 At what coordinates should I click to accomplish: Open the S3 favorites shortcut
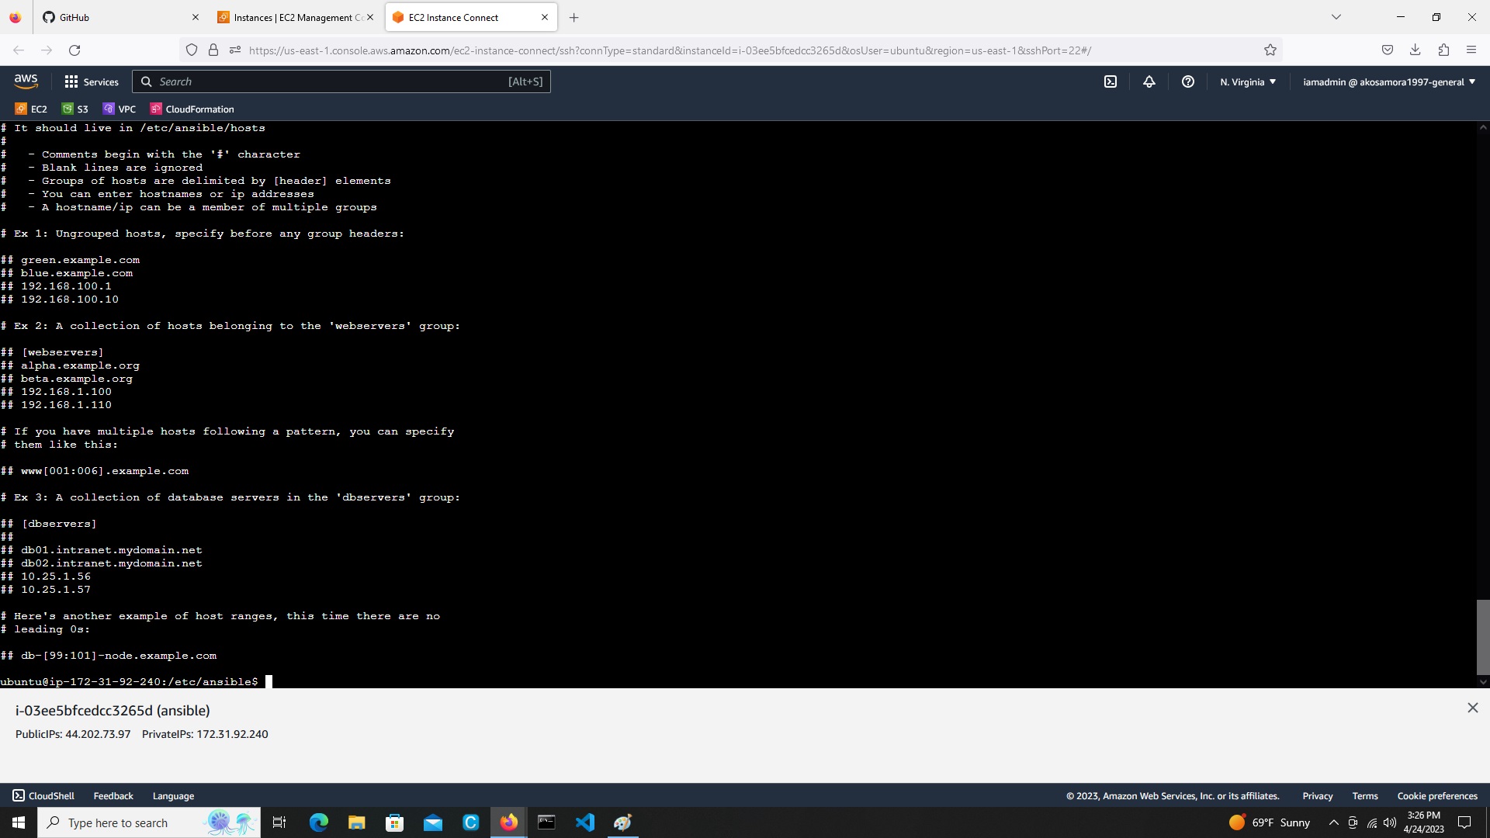pyautogui.click(x=75, y=109)
